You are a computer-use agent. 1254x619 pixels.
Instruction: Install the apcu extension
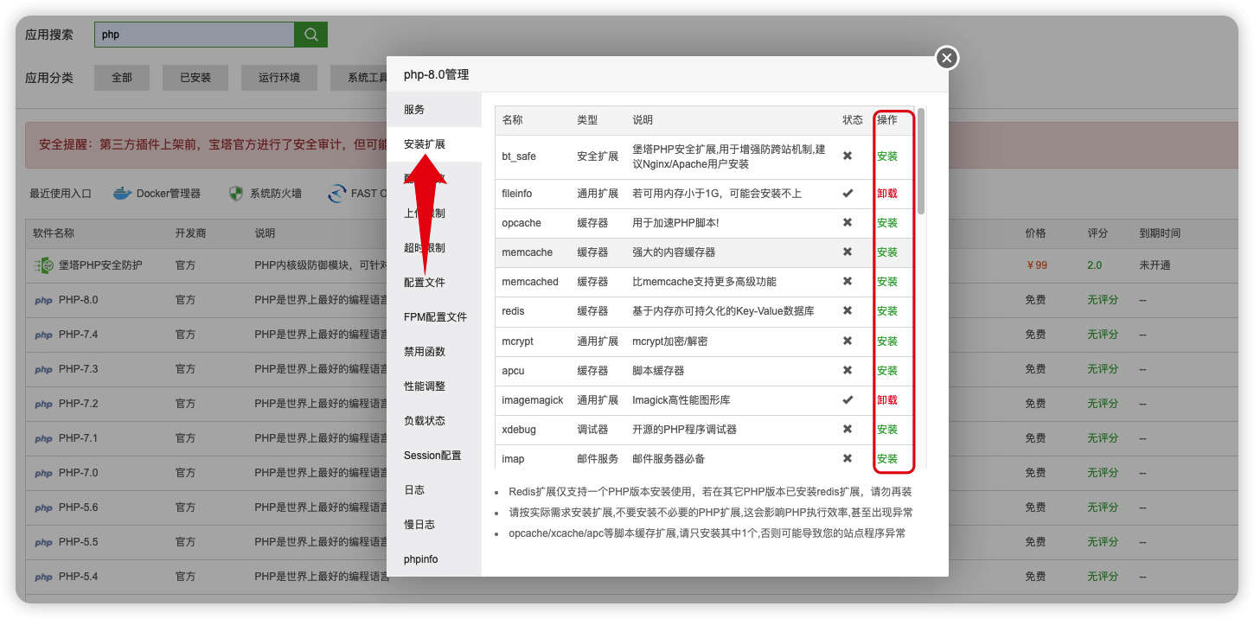(x=887, y=371)
